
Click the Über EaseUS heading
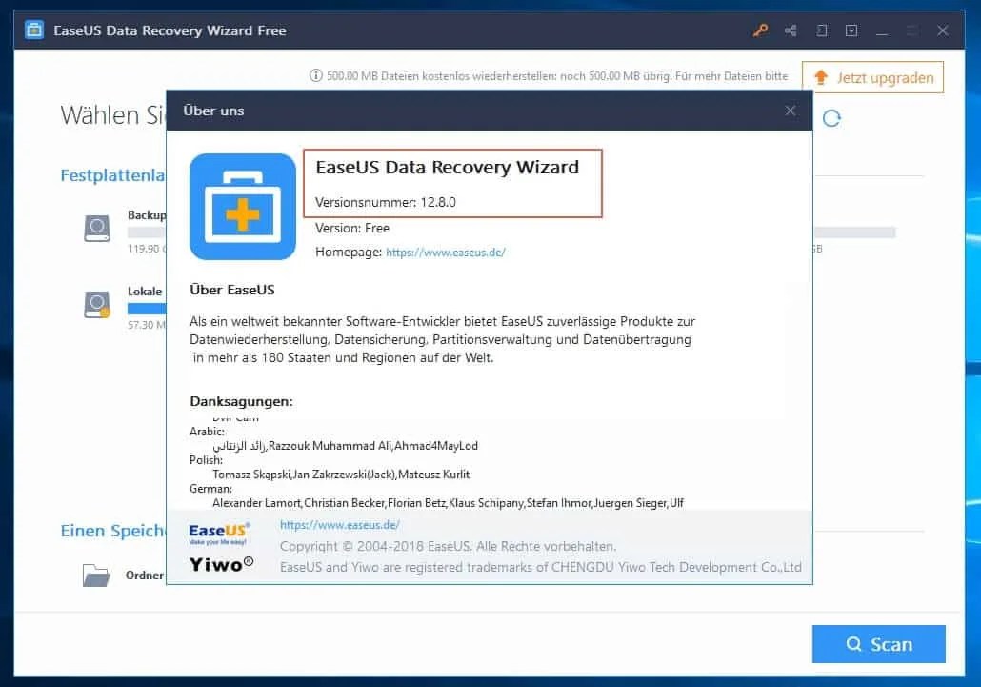pyautogui.click(x=232, y=290)
